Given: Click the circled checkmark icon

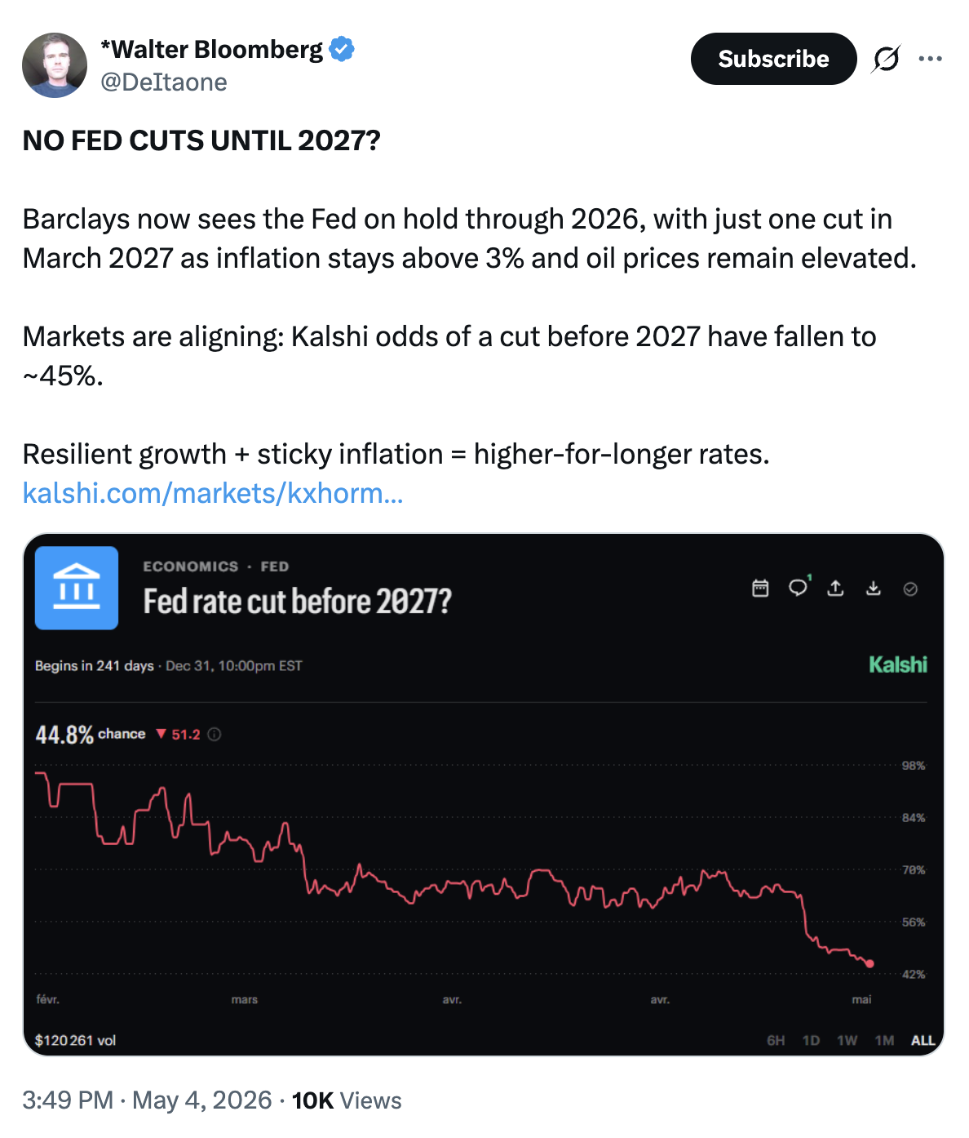Looking at the screenshot, I should click(911, 589).
